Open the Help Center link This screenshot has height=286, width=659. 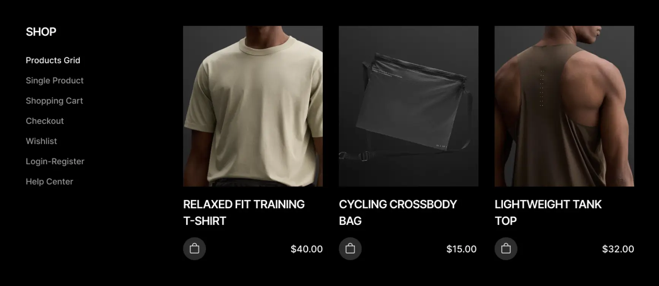49,181
